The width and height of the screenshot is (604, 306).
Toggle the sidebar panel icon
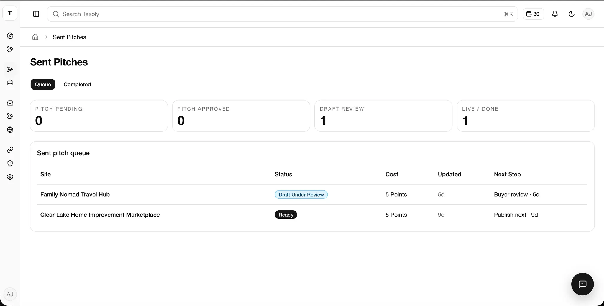coord(36,14)
